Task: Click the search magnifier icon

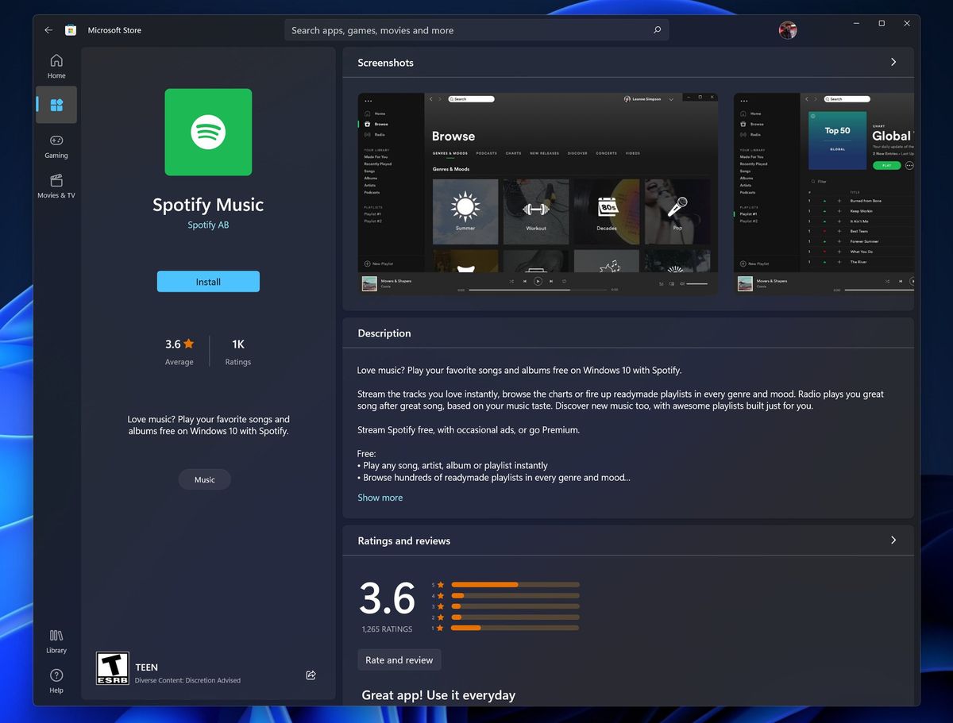Action: coord(657,29)
